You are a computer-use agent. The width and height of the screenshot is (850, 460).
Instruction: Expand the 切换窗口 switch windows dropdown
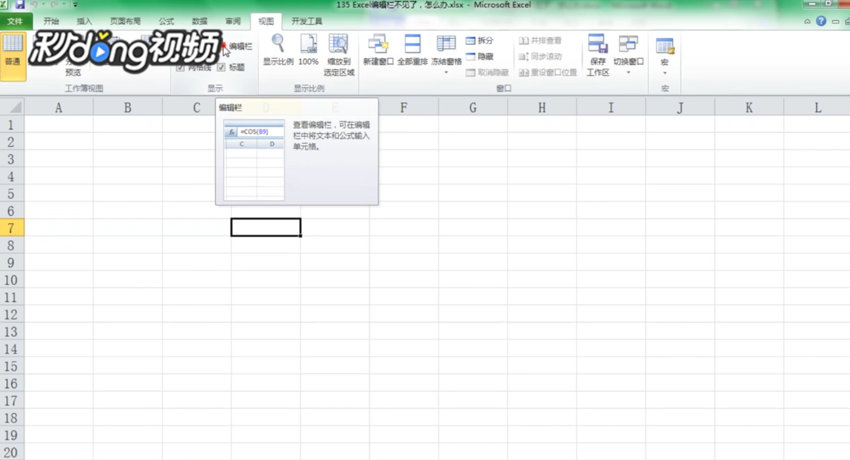click(628, 72)
